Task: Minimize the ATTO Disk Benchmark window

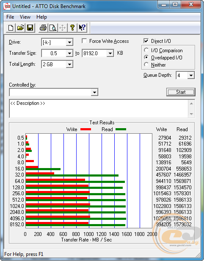Action: point(164,5)
